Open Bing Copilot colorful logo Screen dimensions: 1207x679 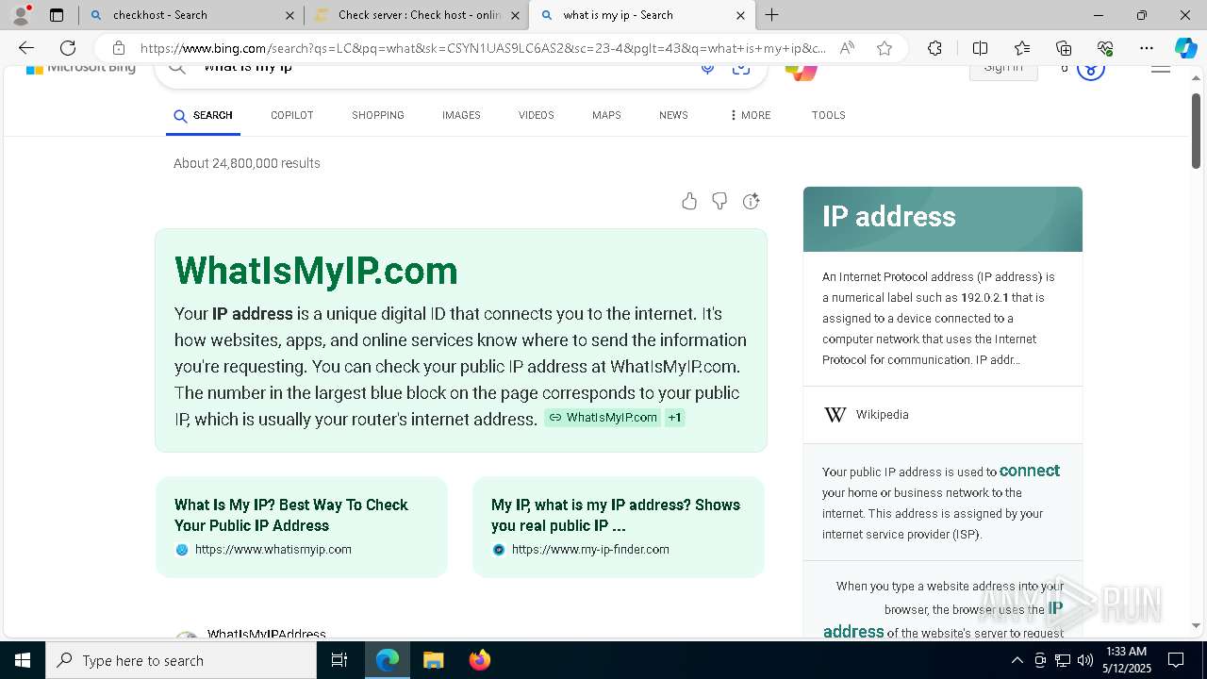pos(801,72)
